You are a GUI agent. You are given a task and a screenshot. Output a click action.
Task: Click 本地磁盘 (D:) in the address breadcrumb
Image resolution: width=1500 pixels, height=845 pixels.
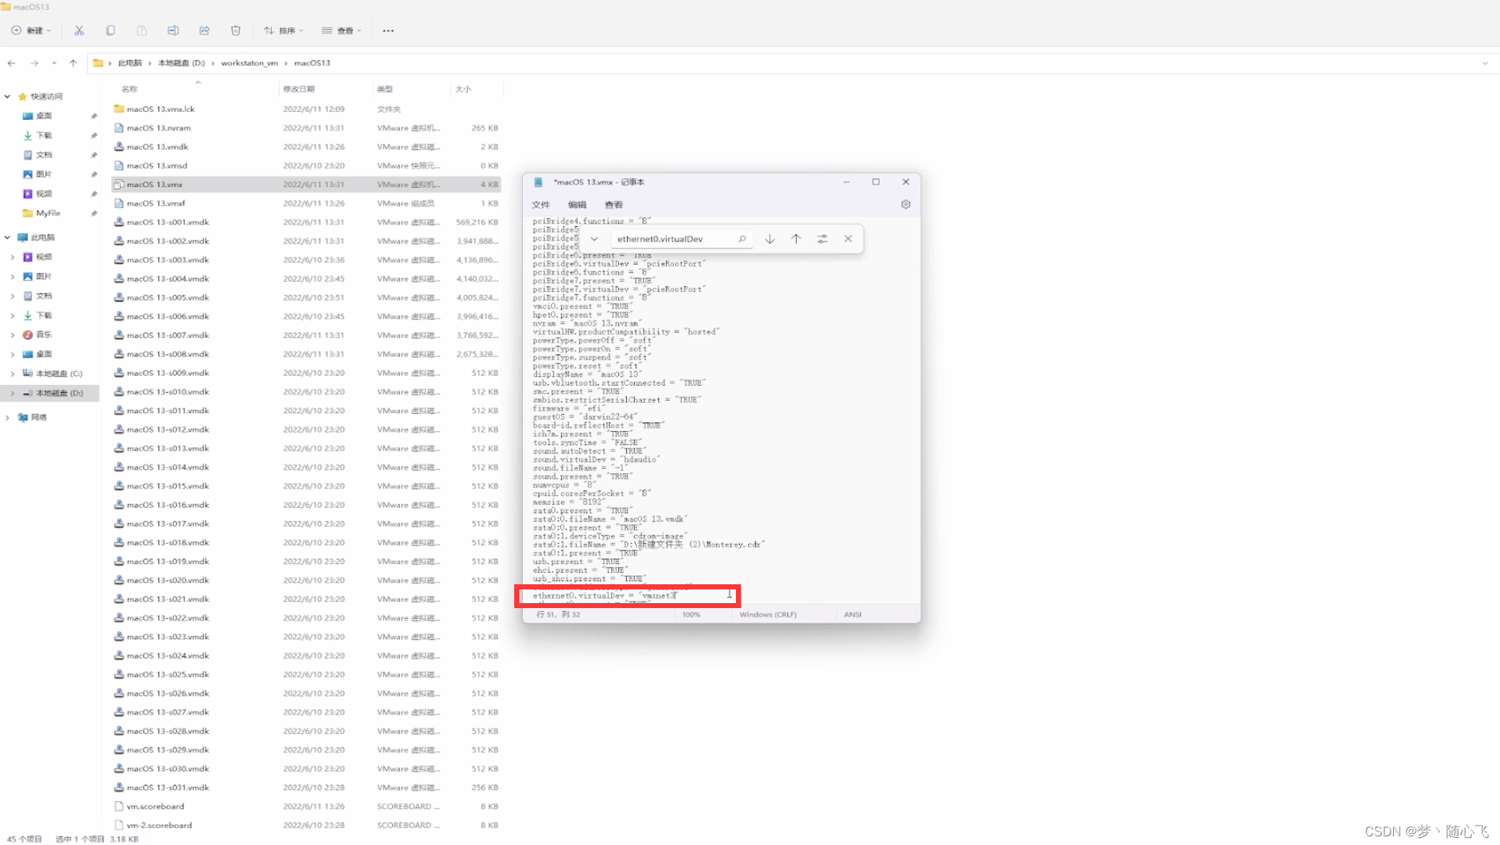click(181, 63)
